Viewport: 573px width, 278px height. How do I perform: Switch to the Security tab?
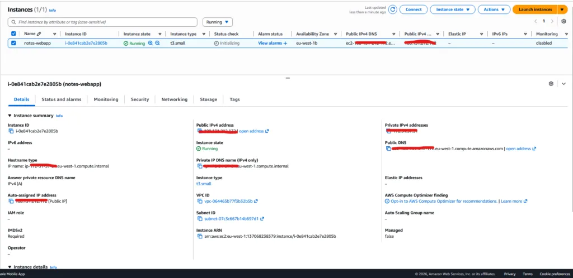[140, 99]
